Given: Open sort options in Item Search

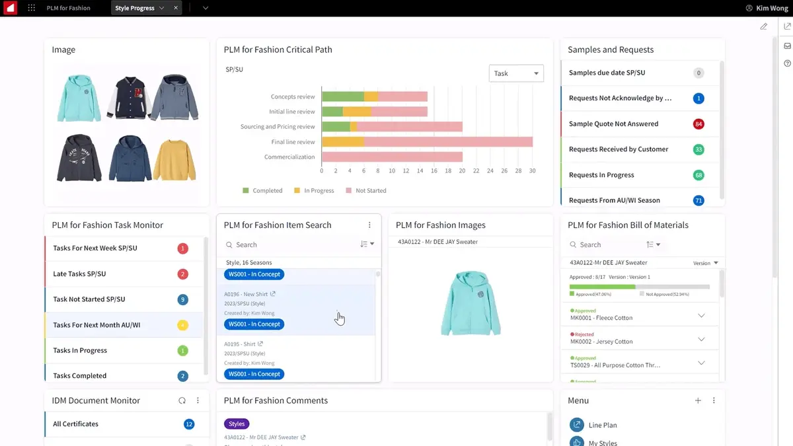Looking at the screenshot, I should [367, 244].
